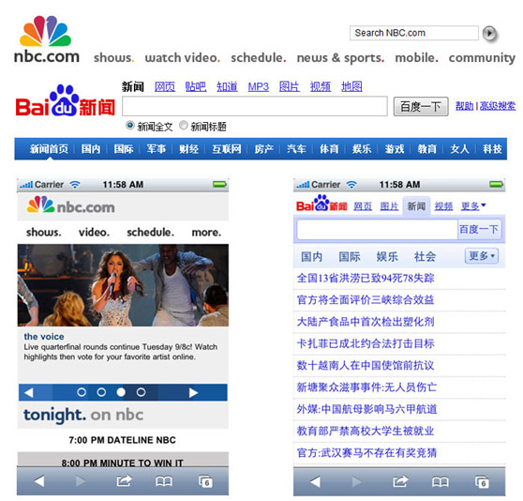Screen dimensions: 523x501
Task: Tap pages icon showing 6 in NBC phone
Action: [205, 481]
